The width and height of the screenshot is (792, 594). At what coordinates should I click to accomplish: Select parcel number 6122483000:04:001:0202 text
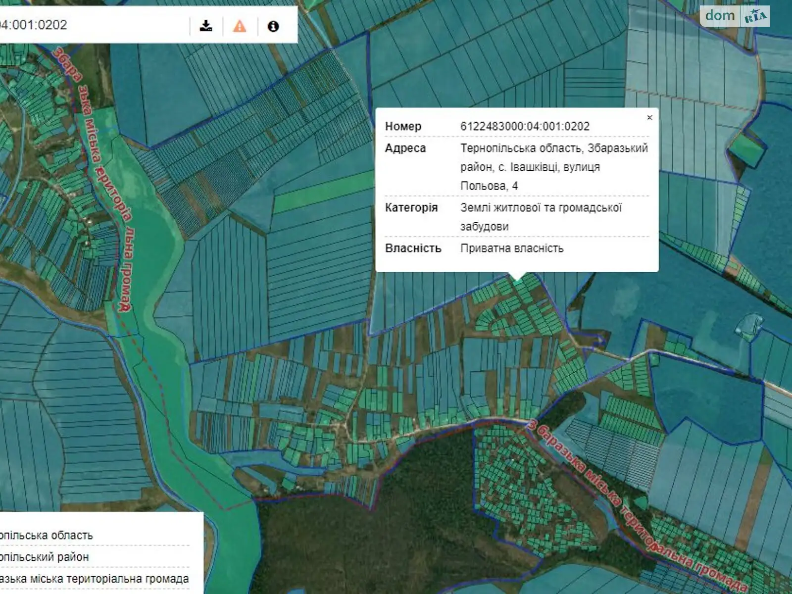(525, 126)
